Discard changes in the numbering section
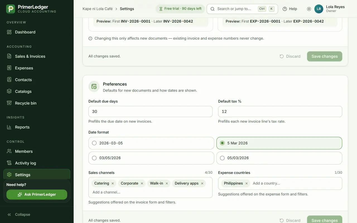This screenshot has height=223, width=357. click(290, 56)
